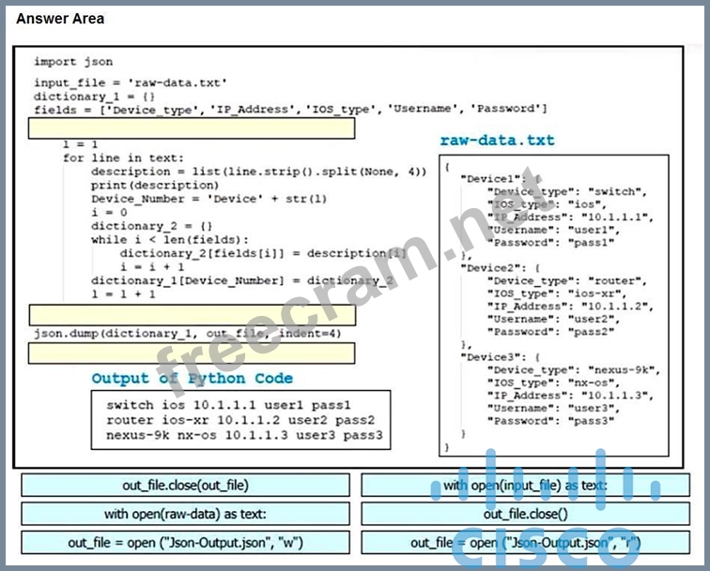Click the blank slot below json.dump line

coord(192,353)
